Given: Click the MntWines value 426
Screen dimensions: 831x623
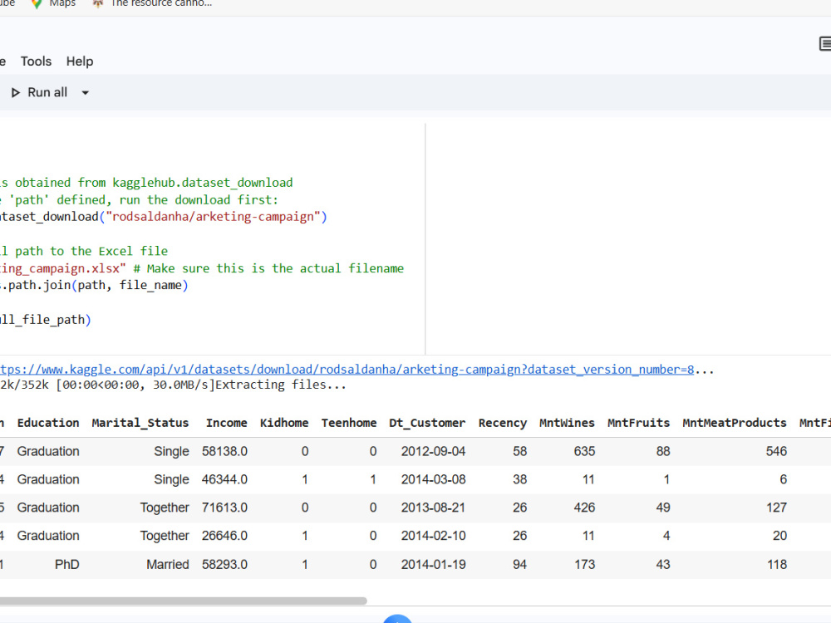Looking at the screenshot, I should click(584, 508).
